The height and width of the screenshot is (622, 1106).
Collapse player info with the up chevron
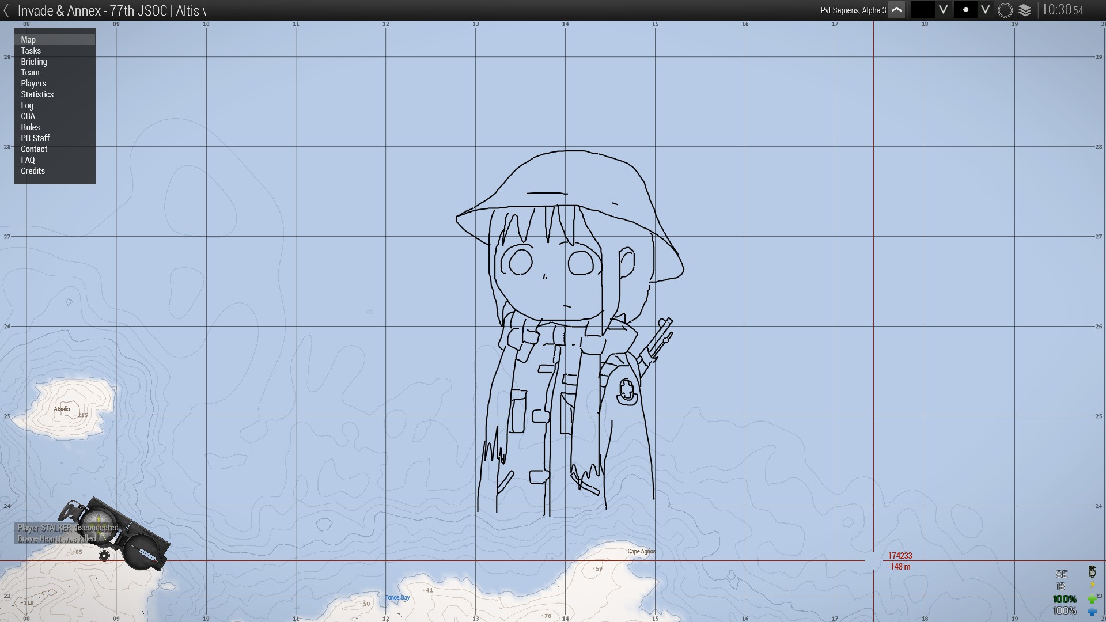coord(896,10)
